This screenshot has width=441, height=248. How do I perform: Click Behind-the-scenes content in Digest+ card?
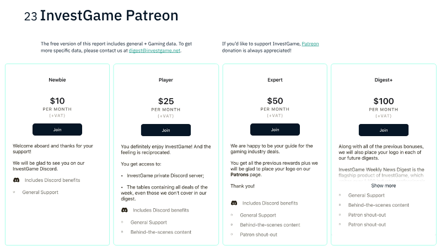click(379, 205)
